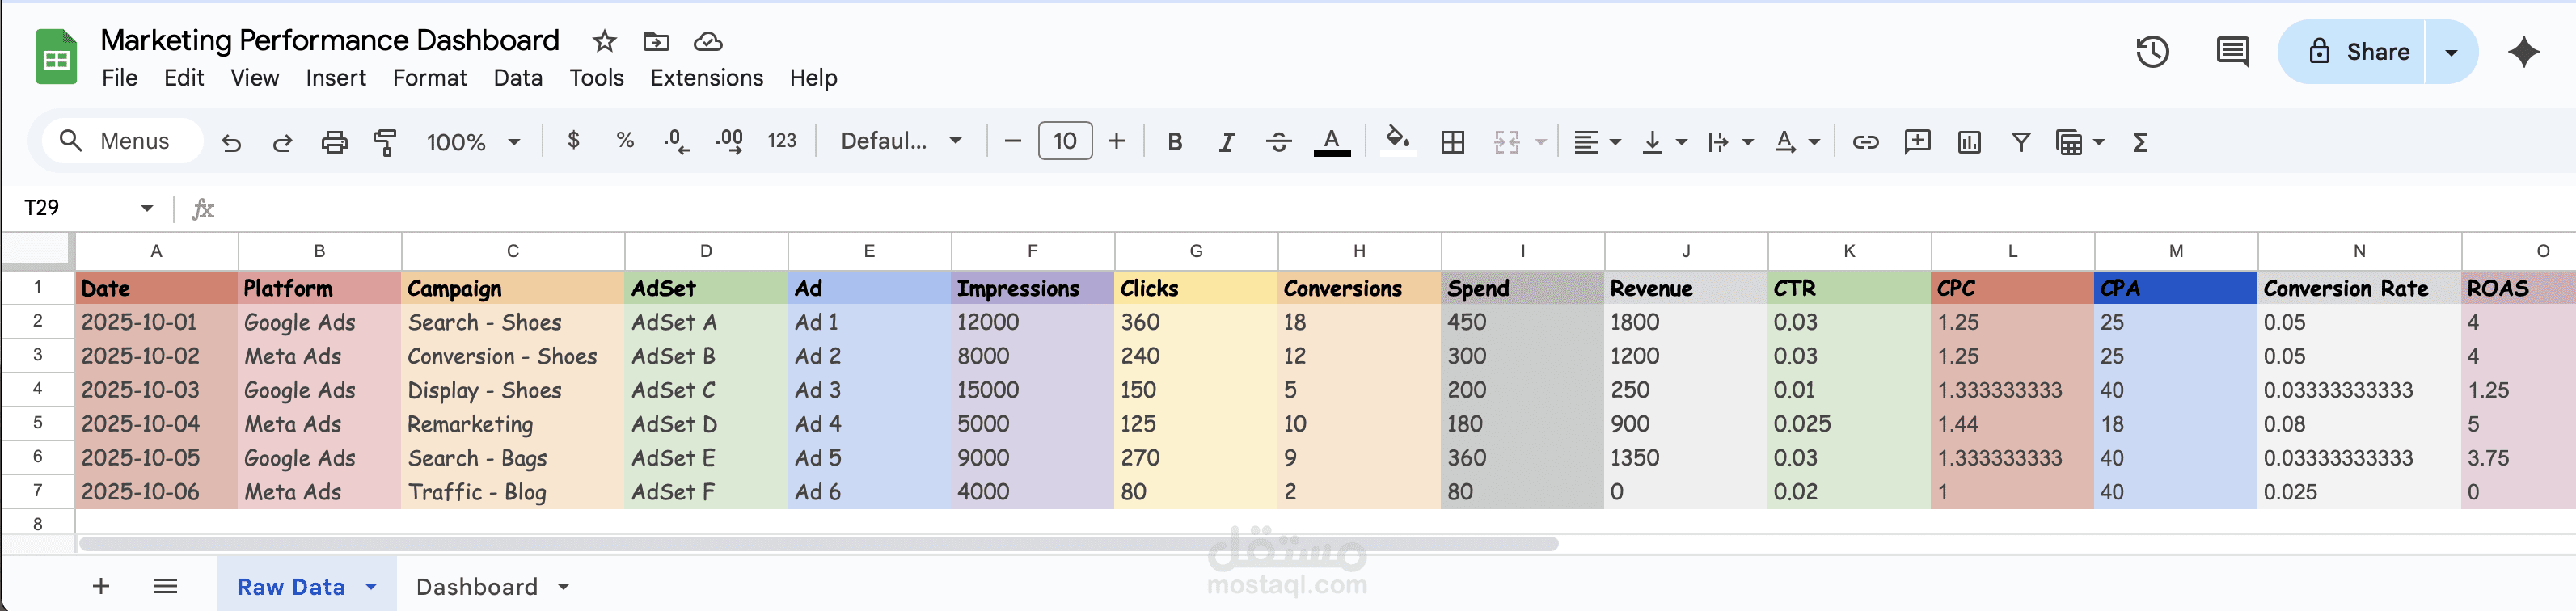The height and width of the screenshot is (611, 2576).
Task: Select the paint format tool
Action: tap(385, 142)
